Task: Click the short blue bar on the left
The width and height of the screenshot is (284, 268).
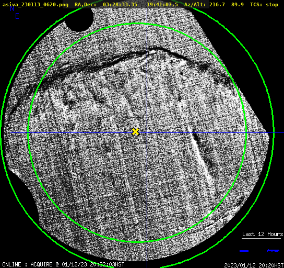Action: click(244, 251)
